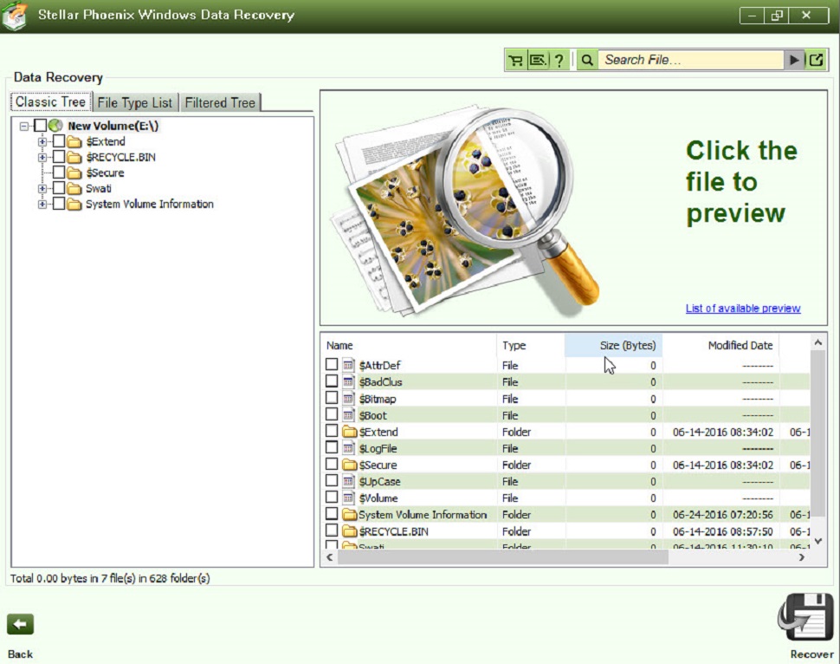Click the $BadClus file icon
Viewport: 840px width, 664px height.
pos(348,382)
